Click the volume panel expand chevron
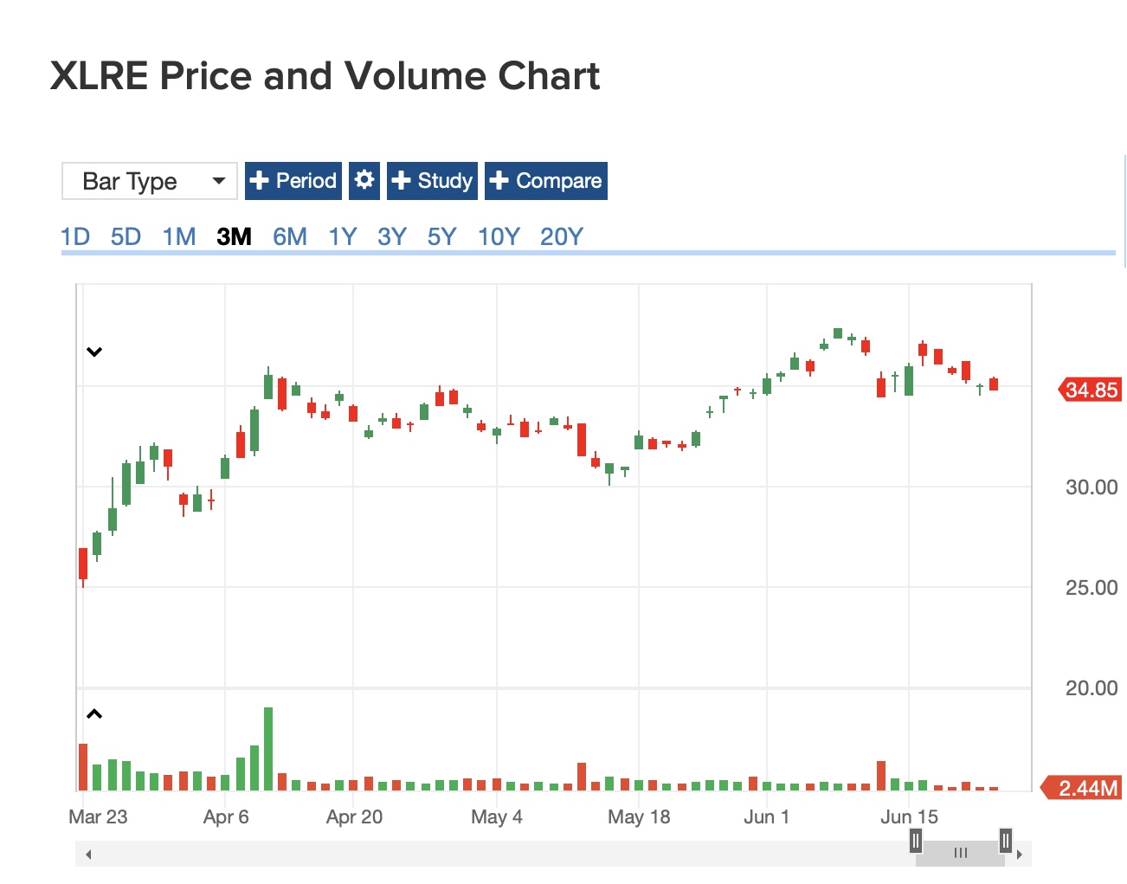The height and width of the screenshot is (884, 1127). (x=94, y=714)
